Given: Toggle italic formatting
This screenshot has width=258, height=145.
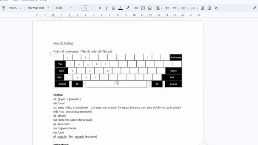Looking at the screenshot, I should 106,8.
